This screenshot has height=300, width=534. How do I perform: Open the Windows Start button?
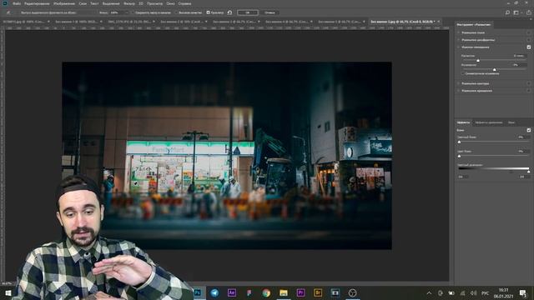(8, 292)
